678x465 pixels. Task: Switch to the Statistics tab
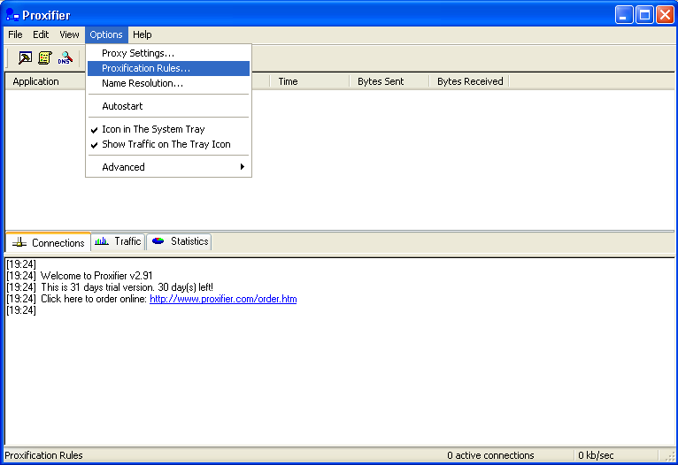180,241
